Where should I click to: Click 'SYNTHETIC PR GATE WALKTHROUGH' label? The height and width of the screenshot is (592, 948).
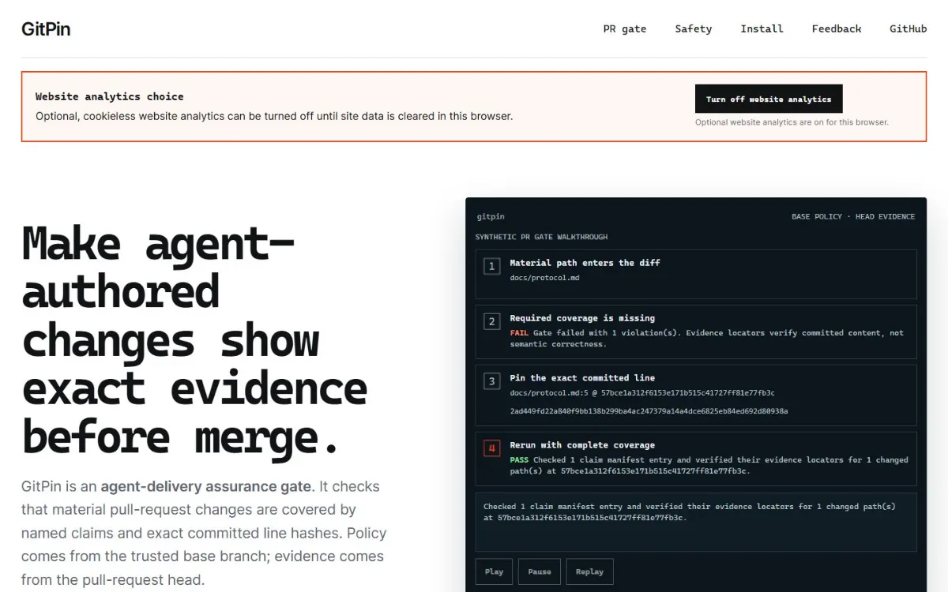click(x=541, y=237)
